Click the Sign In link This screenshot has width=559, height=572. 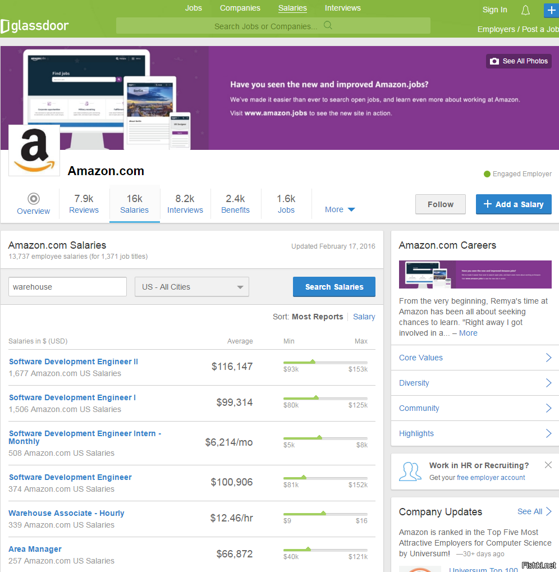click(x=495, y=10)
